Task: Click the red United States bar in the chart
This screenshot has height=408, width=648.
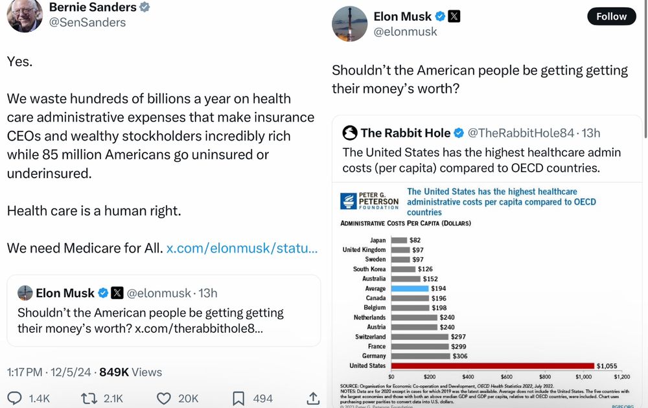Action: click(x=492, y=366)
